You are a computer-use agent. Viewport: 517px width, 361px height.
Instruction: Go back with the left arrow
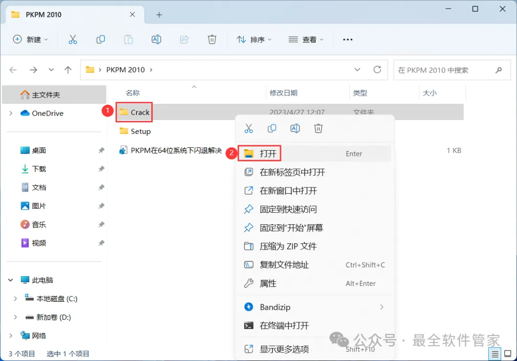13,70
